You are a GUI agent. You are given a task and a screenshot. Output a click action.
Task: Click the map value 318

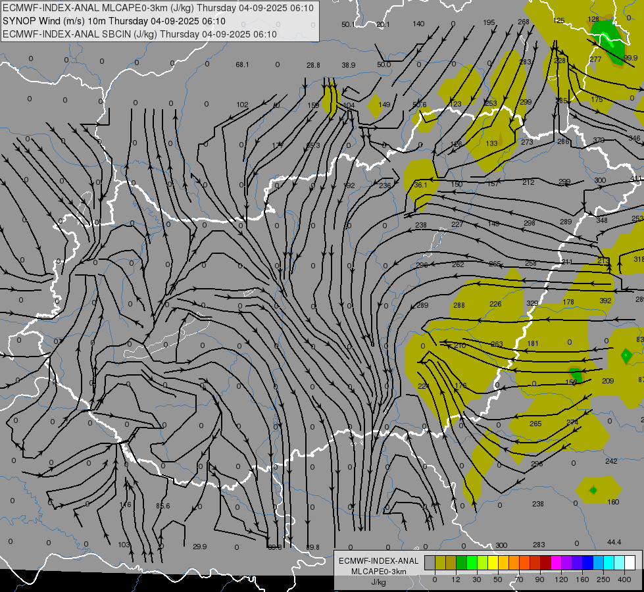[639, 259]
